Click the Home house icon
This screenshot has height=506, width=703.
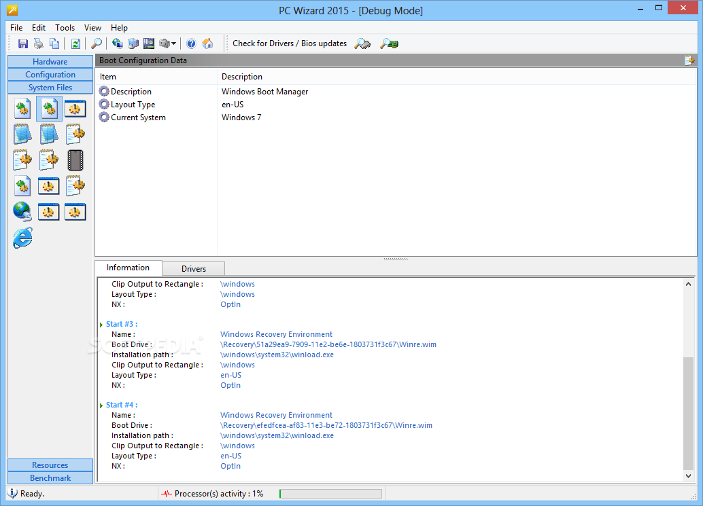207,43
